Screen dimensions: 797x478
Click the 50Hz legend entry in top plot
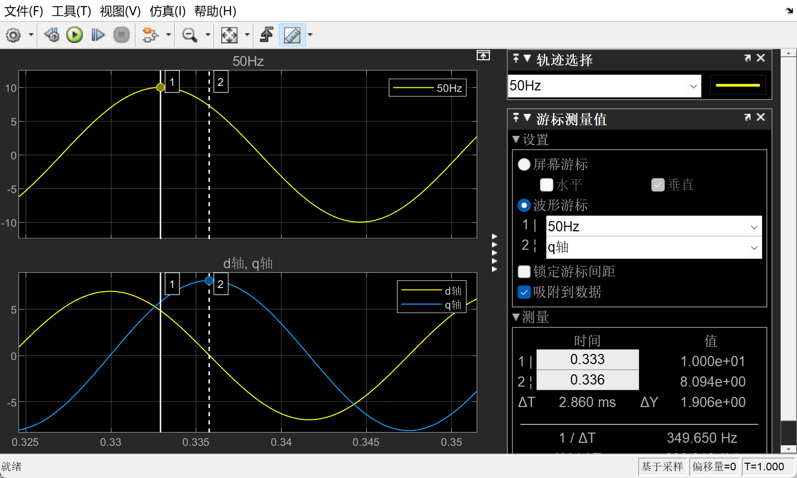click(x=428, y=88)
